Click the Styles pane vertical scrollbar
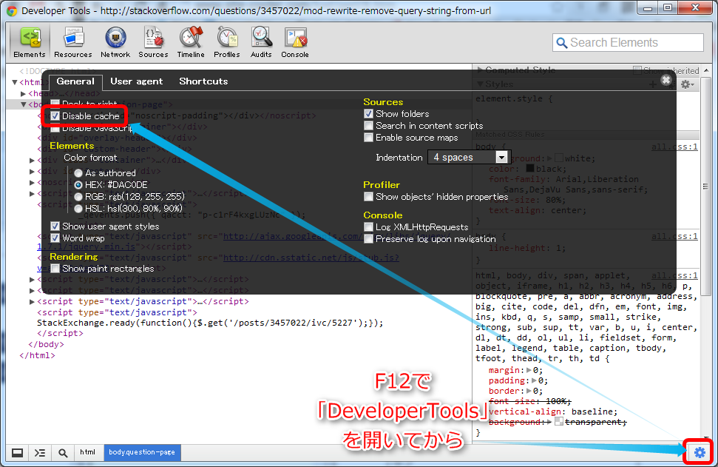Image resolution: width=718 pixels, height=467 pixels. (705, 187)
